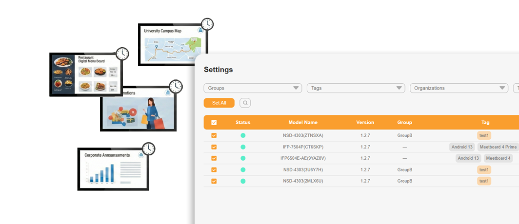Sort by the Model Name column header
Image resolution: width=519 pixels, height=224 pixels.
303,122
